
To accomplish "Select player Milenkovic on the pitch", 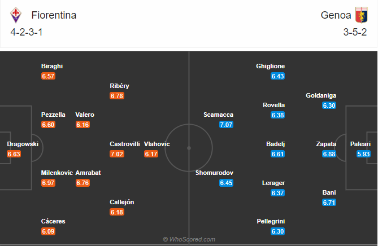I will [x=57, y=173].
